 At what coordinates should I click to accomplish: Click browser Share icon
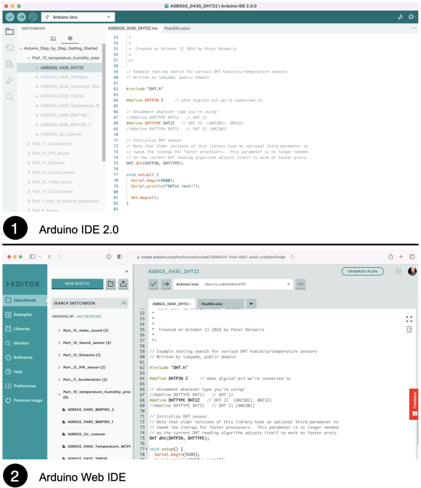point(391,256)
